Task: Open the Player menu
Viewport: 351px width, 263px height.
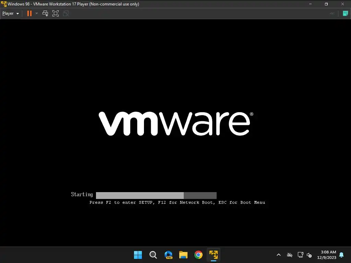Action: pos(10,13)
